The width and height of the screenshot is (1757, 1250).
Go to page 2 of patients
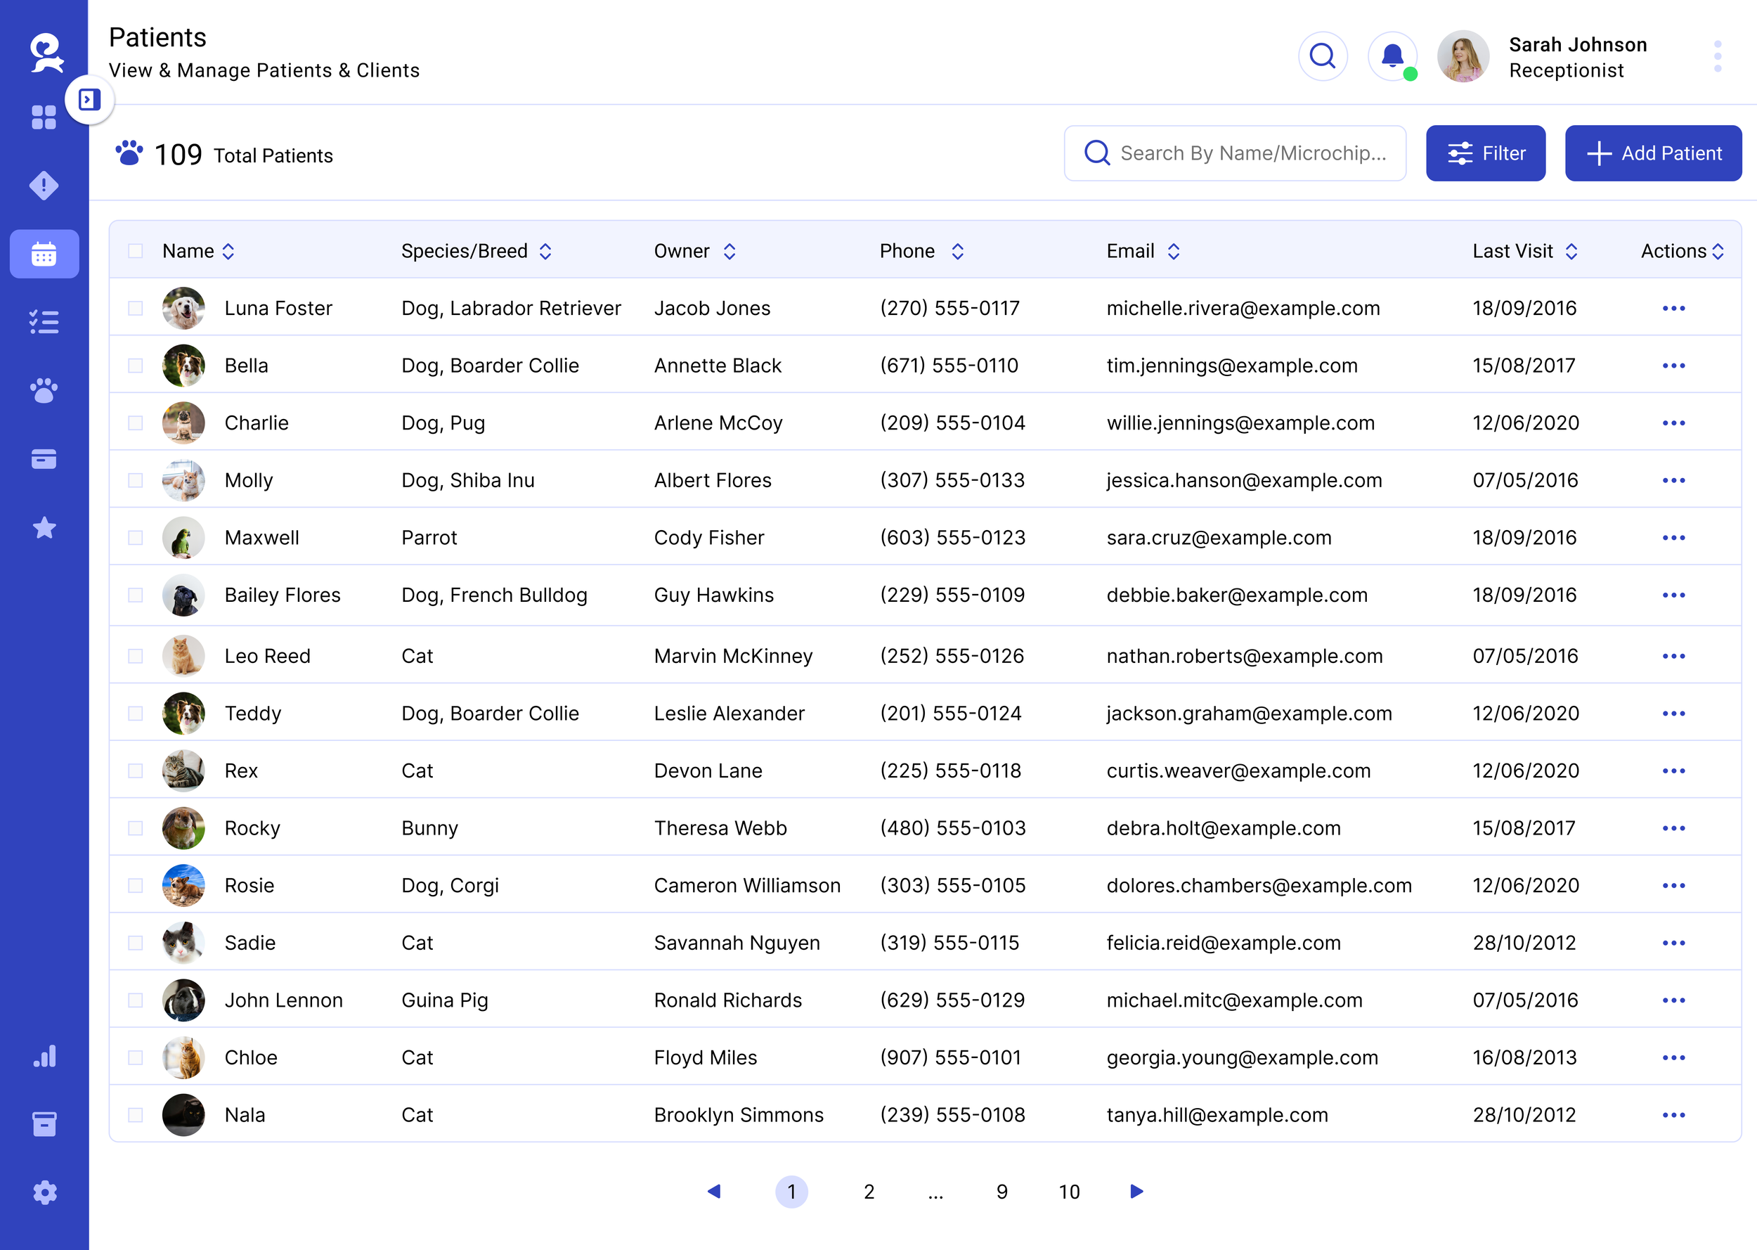(x=869, y=1192)
